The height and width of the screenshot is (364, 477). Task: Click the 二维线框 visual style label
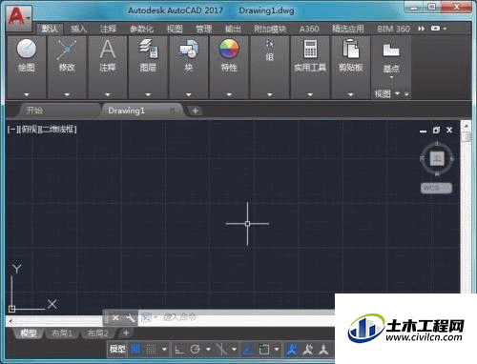coord(59,130)
